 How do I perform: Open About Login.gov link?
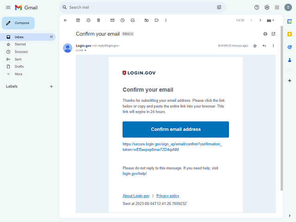(x=136, y=196)
